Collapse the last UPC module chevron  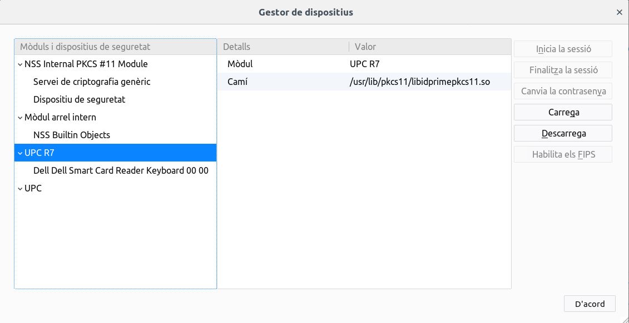20,189
